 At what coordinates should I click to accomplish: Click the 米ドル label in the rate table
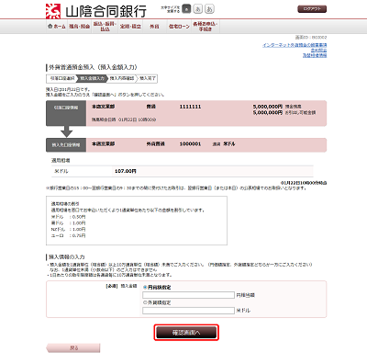61,171
